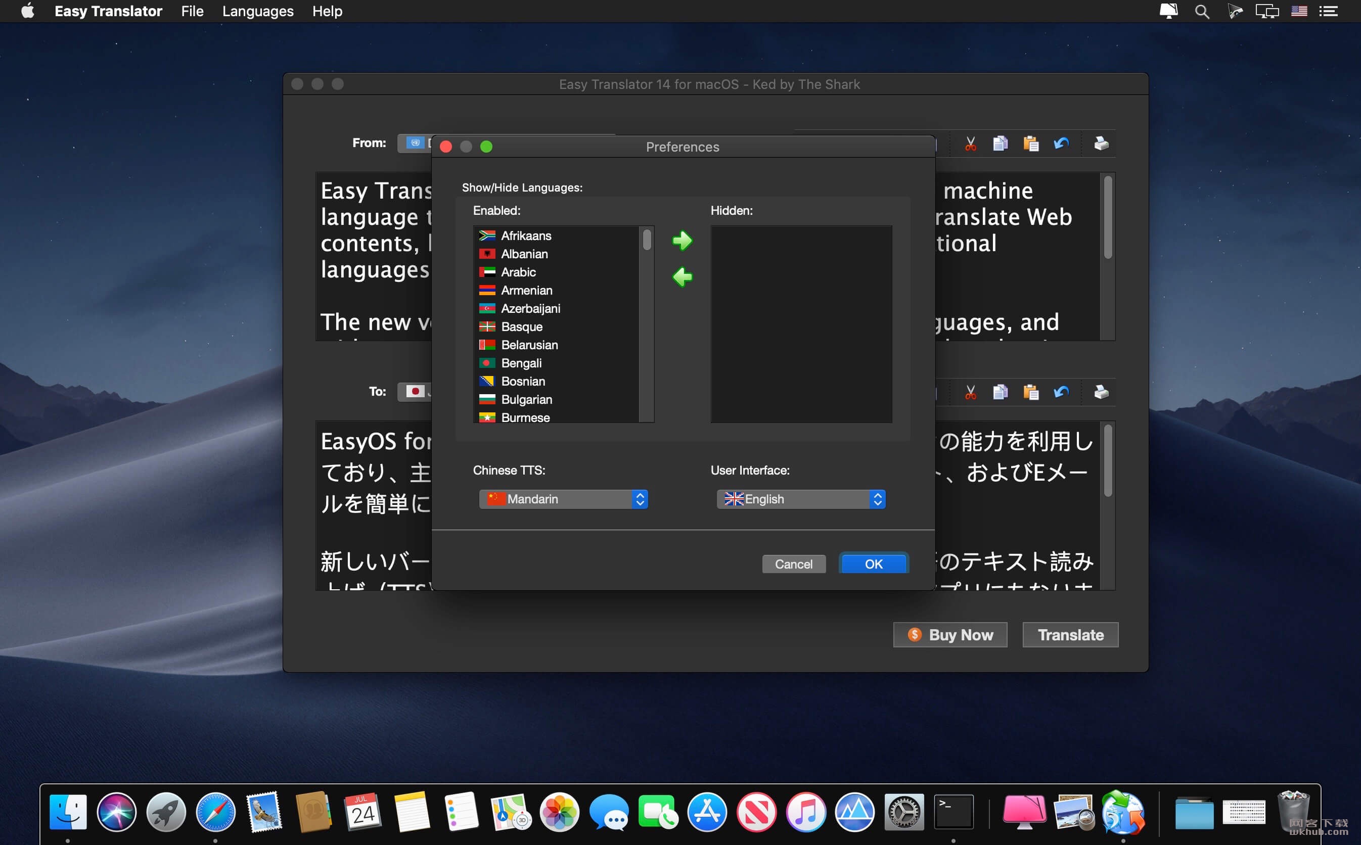
Task: Select Basque in the Enabled list
Action: [x=556, y=327]
